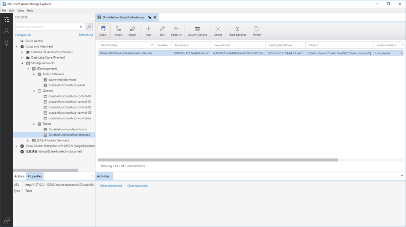Open the File menu
406x227 pixels.
pyautogui.click(x=4, y=11)
